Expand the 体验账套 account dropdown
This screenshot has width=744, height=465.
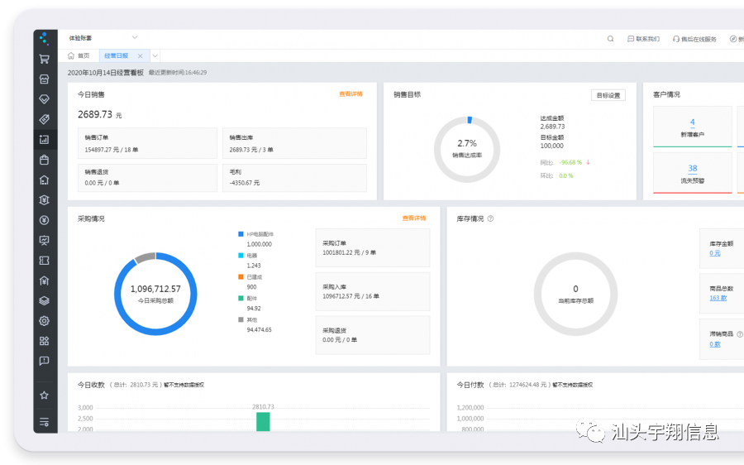135,38
